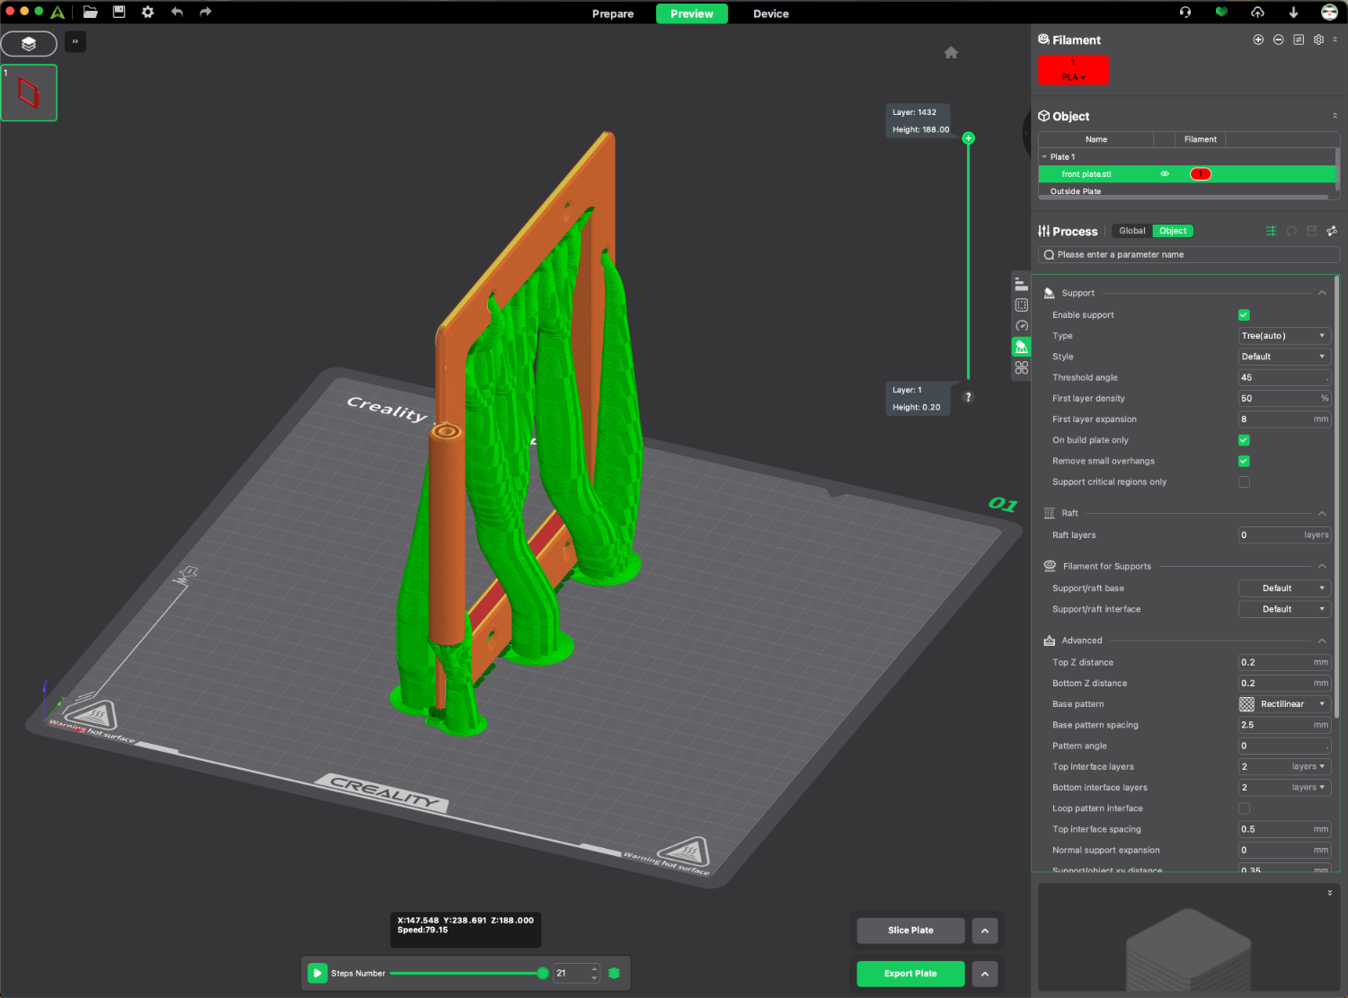The image size is (1348, 998).
Task: Click the cloud upload icon in title bar
Action: click(x=1257, y=13)
